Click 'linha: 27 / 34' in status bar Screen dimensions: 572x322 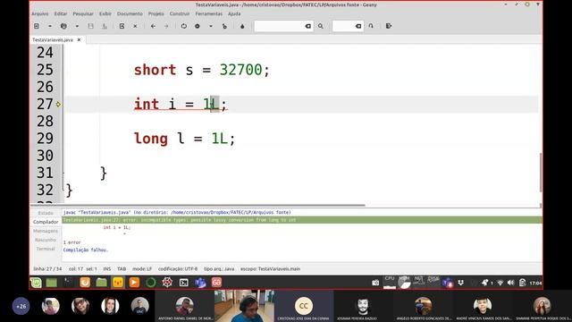coord(47,269)
